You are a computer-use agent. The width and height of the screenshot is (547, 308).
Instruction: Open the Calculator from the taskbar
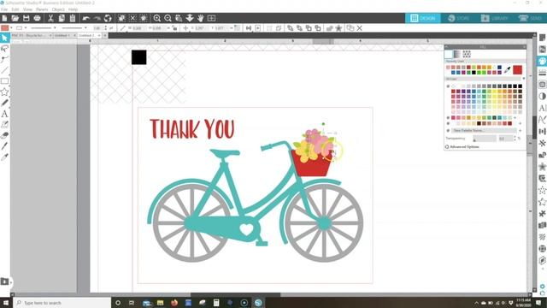coord(216,303)
